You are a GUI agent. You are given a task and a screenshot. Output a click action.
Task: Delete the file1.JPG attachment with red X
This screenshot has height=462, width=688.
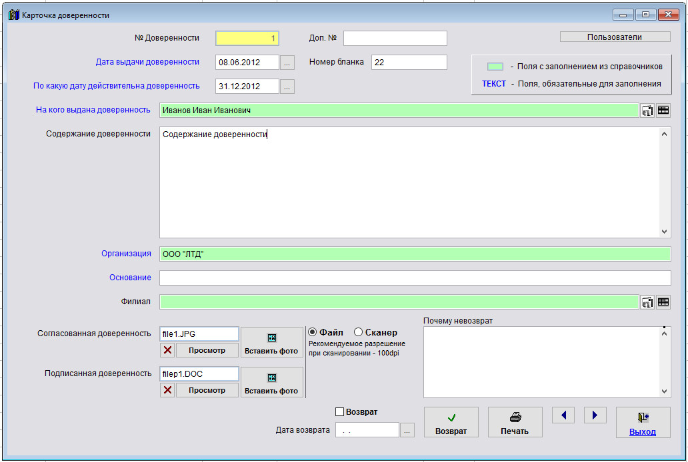[168, 351]
